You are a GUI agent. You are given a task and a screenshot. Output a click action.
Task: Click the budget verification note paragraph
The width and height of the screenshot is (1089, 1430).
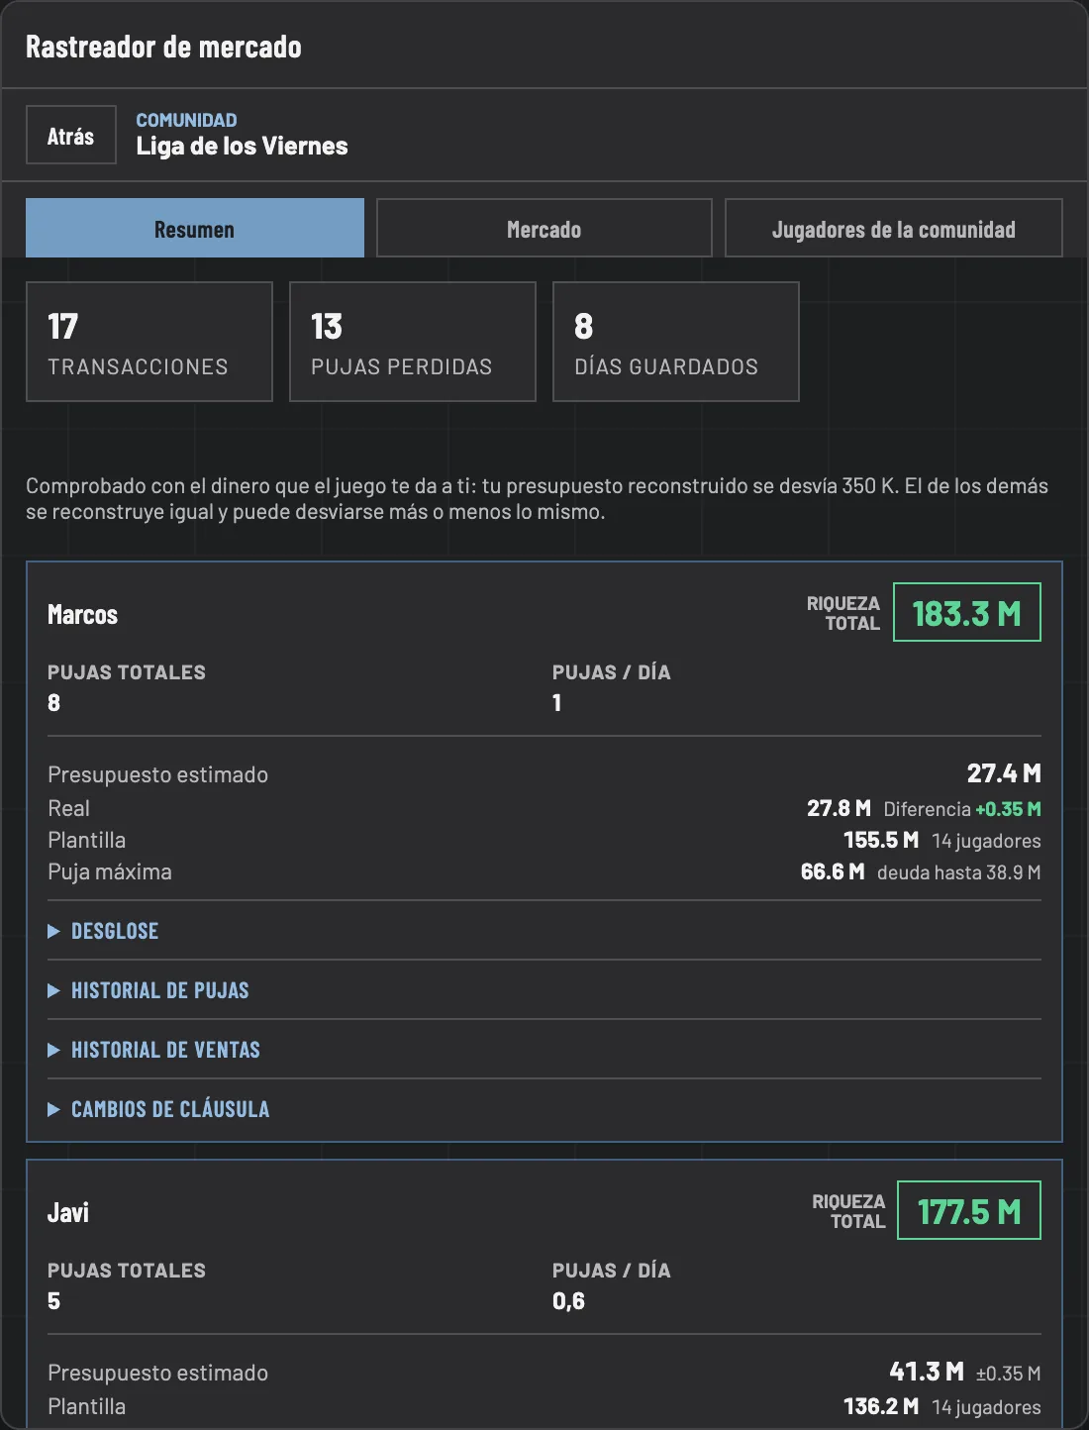[538, 499]
